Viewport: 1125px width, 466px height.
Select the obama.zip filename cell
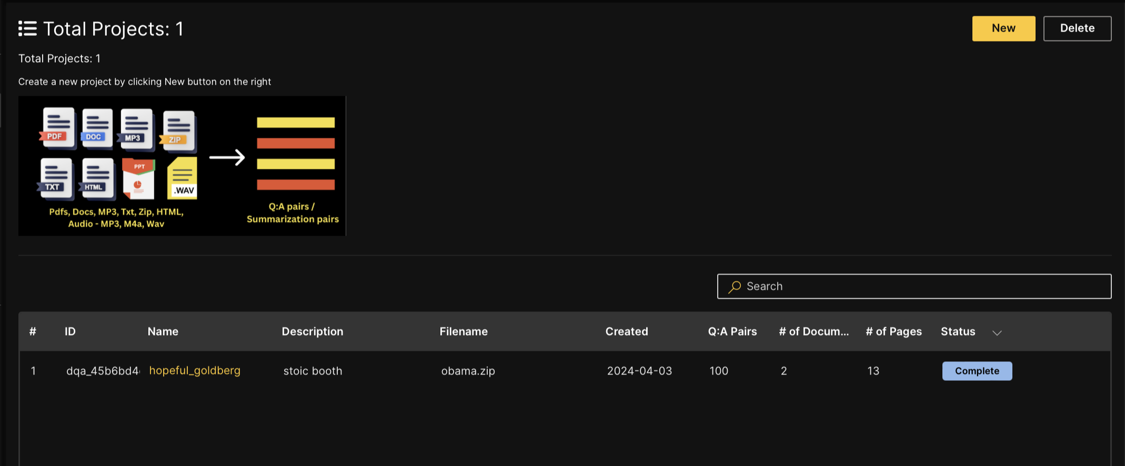click(468, 371)
